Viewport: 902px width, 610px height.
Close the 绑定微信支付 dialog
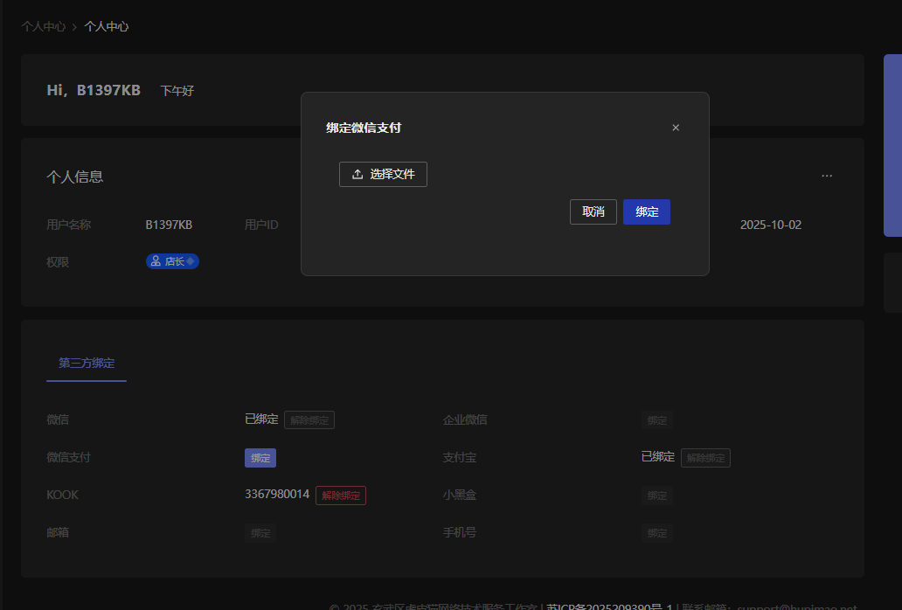coord(676,128)
